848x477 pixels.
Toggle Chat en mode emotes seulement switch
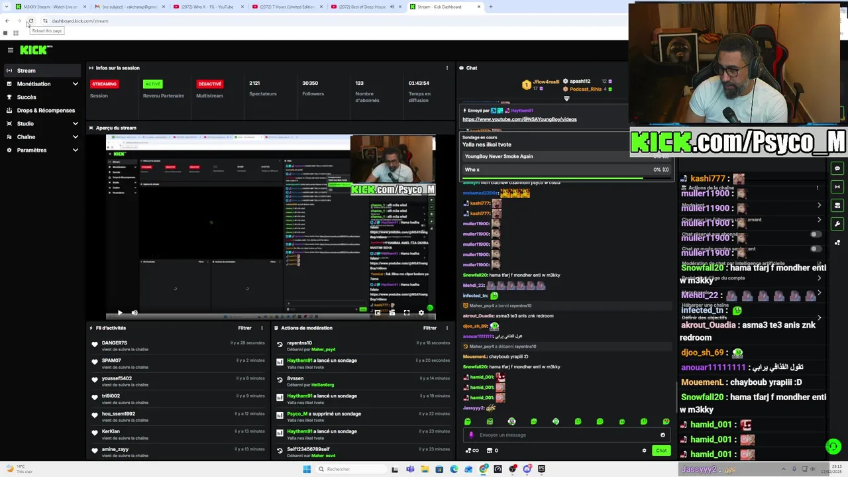(816, 248)
